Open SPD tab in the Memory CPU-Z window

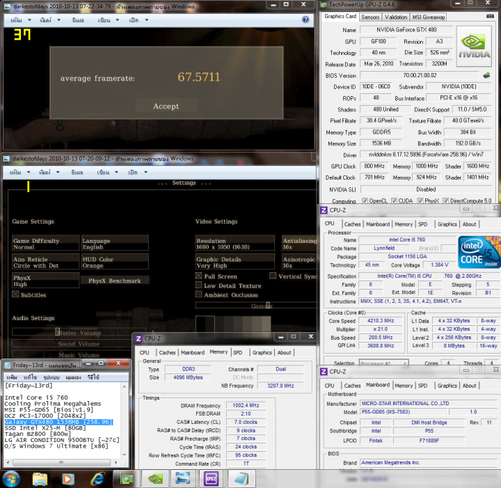coord(237,352)
